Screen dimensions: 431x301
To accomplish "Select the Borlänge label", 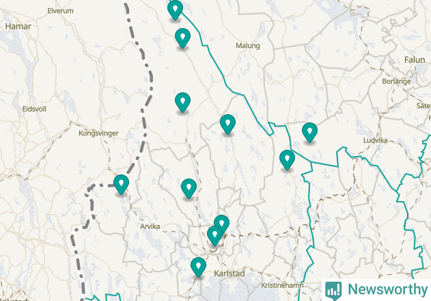I will coord(396,81).
